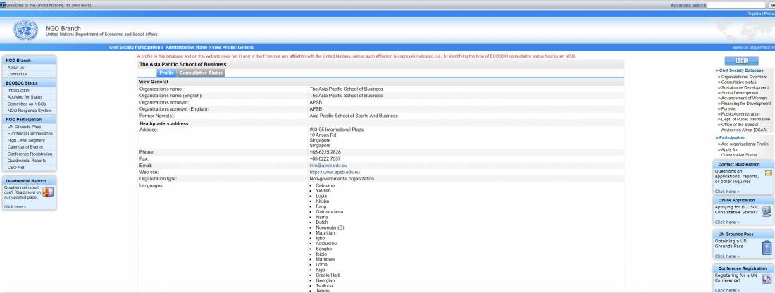Select the 'Cebuano' language entry
Viewport: 775px width, 293px height.
[x=325, y=185]
